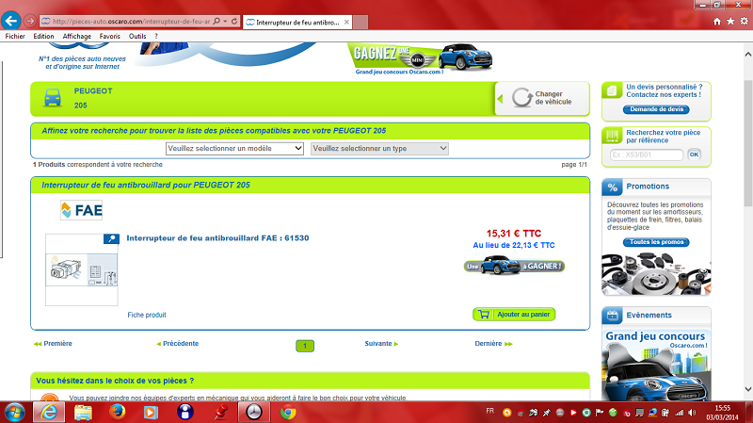Image resolution: width=753 pixels, height=423 pixels.
Task: Click the brake parts promotions image
Action: click(656, 273)
